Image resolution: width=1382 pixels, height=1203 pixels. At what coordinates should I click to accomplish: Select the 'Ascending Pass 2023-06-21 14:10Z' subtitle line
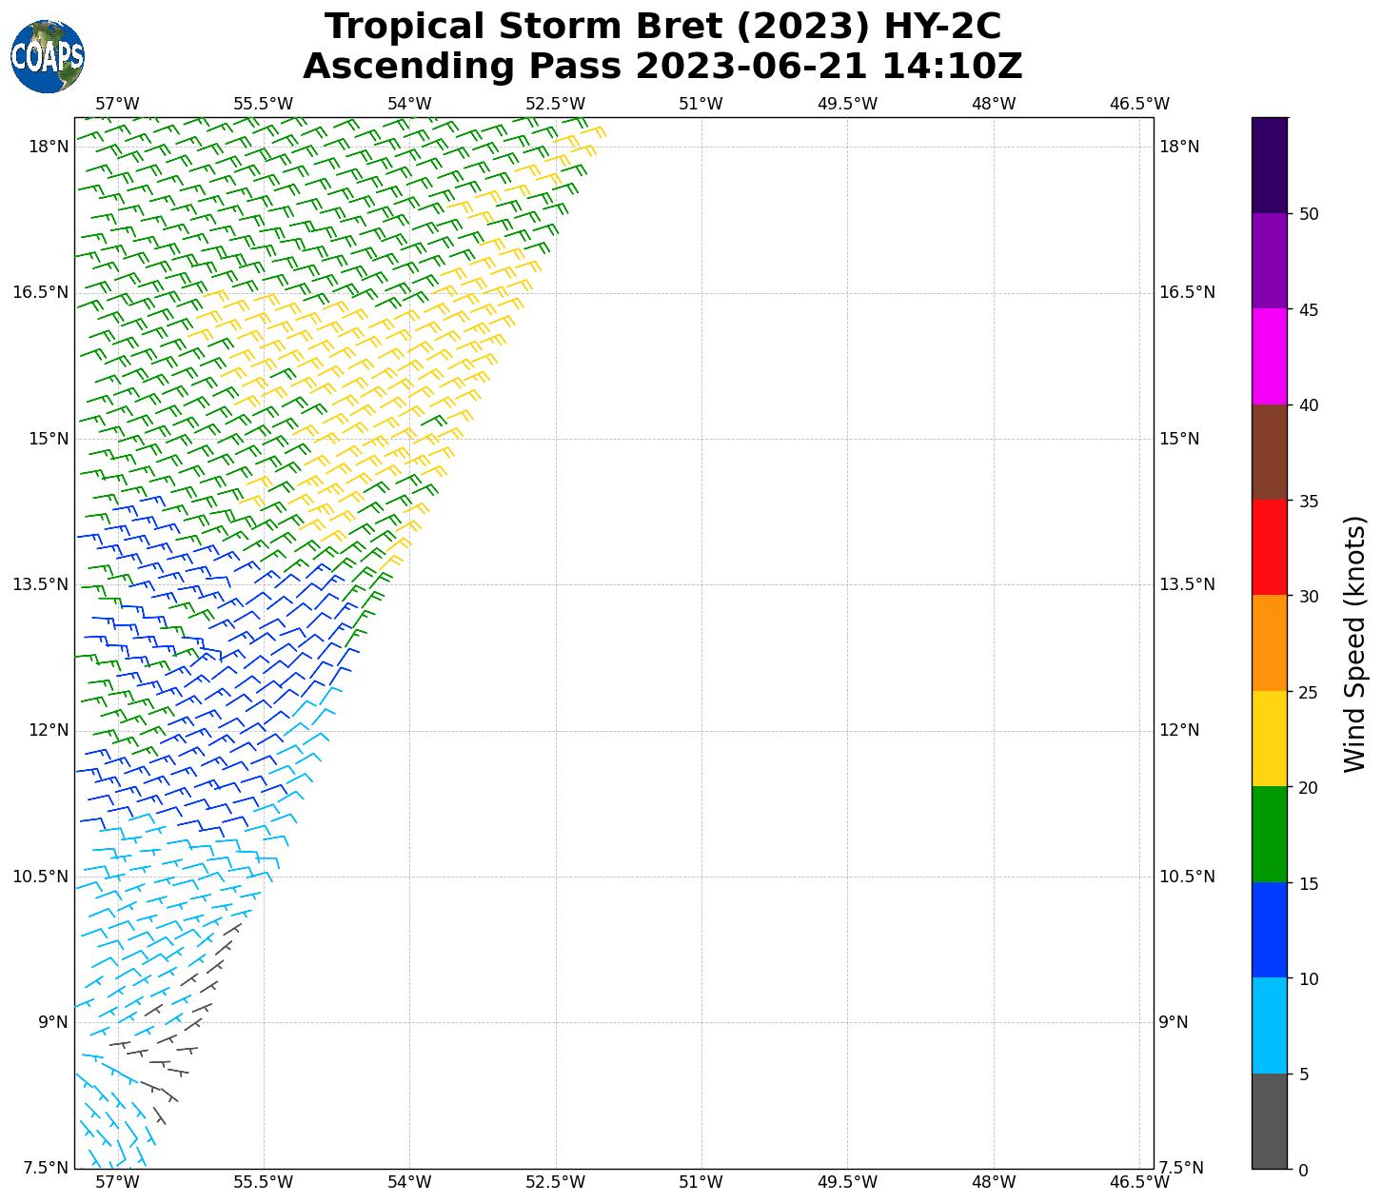[662, 67]
